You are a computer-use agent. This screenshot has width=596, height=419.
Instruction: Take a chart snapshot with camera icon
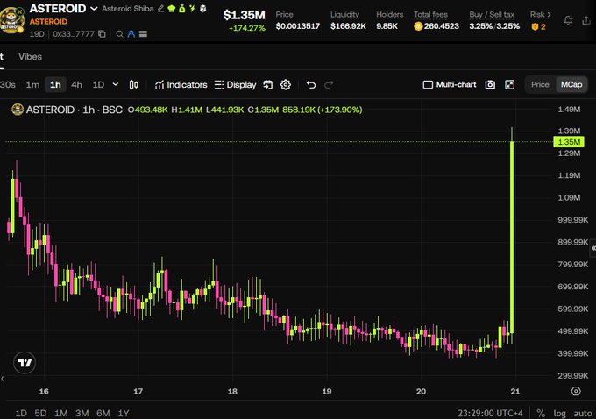[x=490, y=84]
